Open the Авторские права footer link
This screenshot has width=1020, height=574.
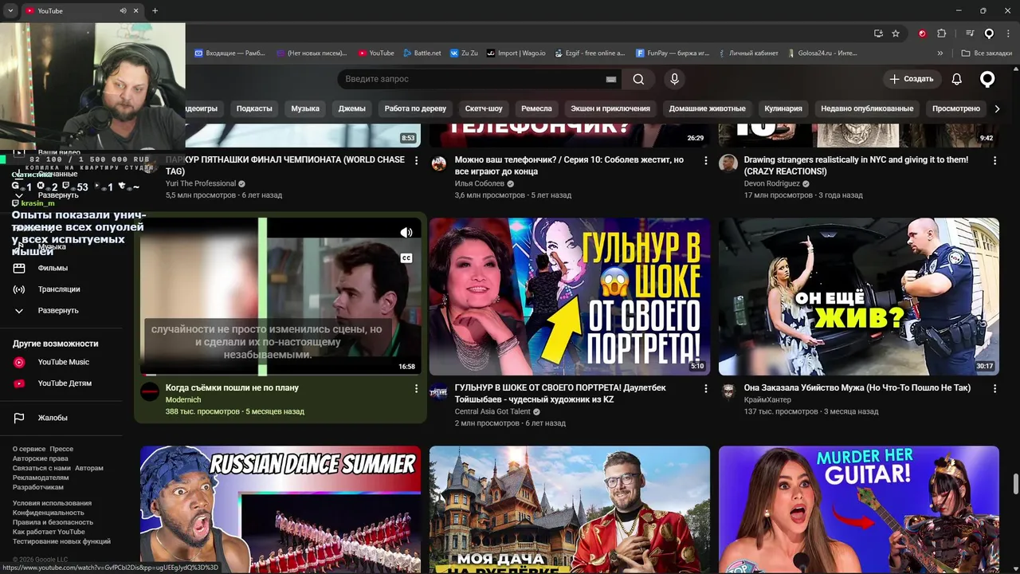point(40,458)
